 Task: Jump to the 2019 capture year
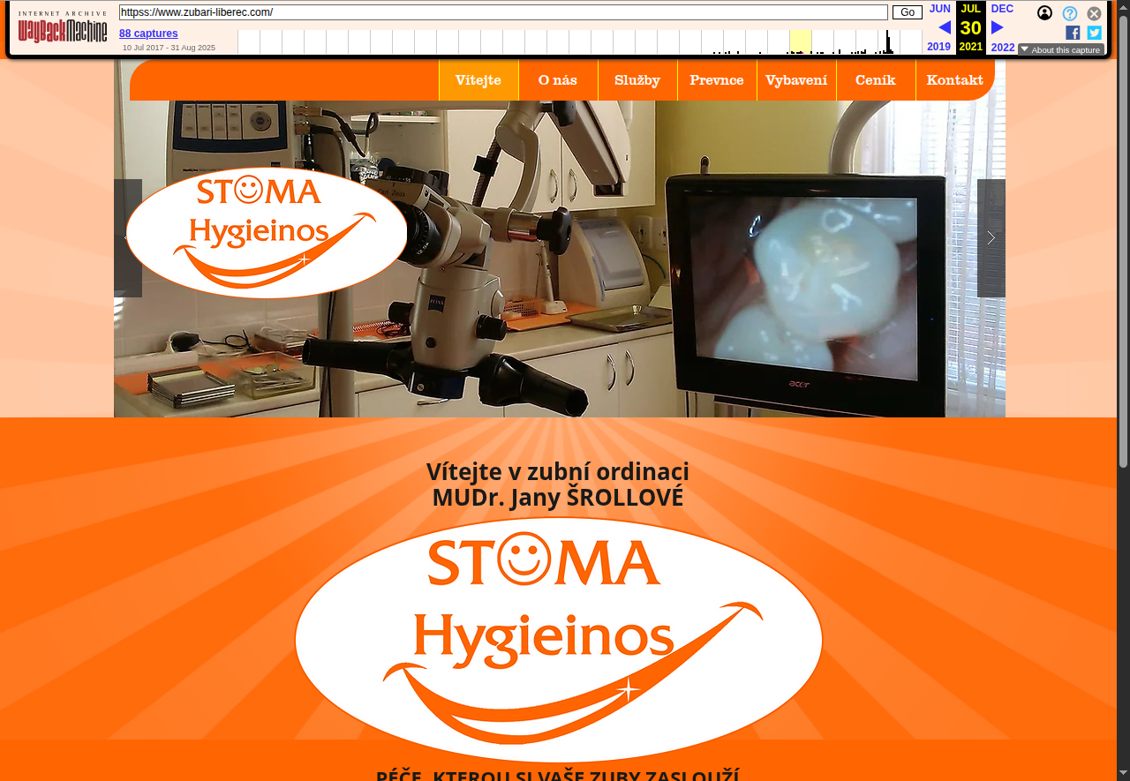point(938,47)
